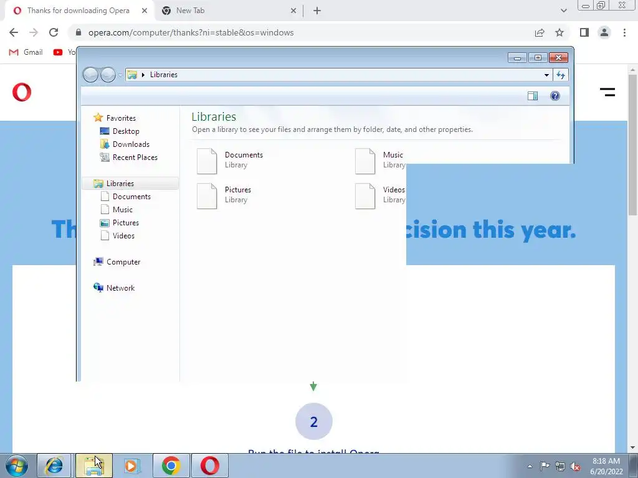Maximize the Libraries Explorer window
The height and width of the screenshot is (478, 638).
[538, 58]
